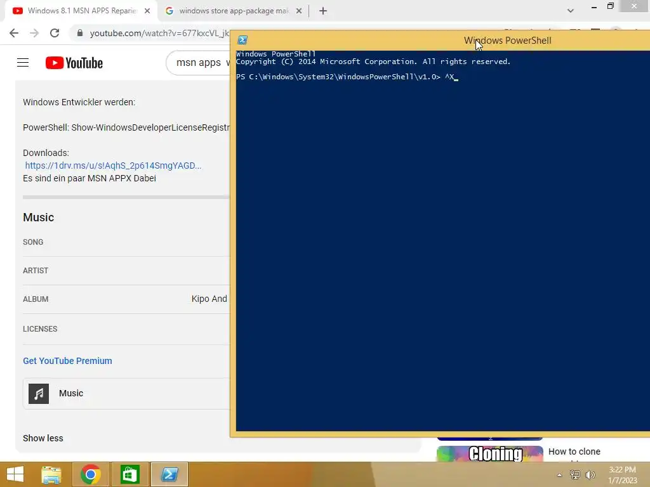Open a new Chrome tab
The height and width of the screenshot is (487, 650).
(x=323, y=11)
